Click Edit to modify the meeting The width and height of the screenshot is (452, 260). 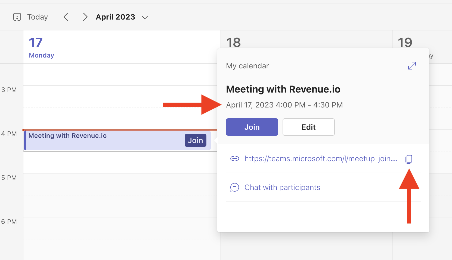308,127
